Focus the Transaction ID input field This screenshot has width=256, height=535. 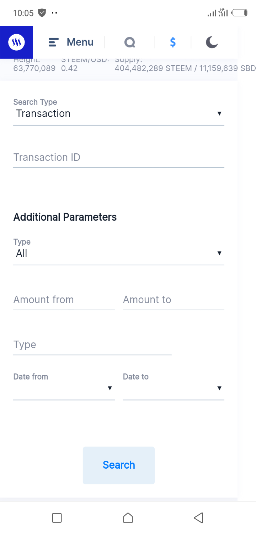tap(119, 158)
